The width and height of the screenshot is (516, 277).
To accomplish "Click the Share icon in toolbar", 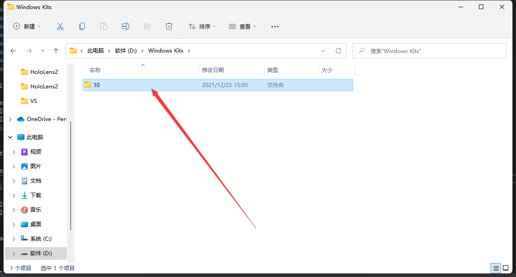I will pos(147,26).
